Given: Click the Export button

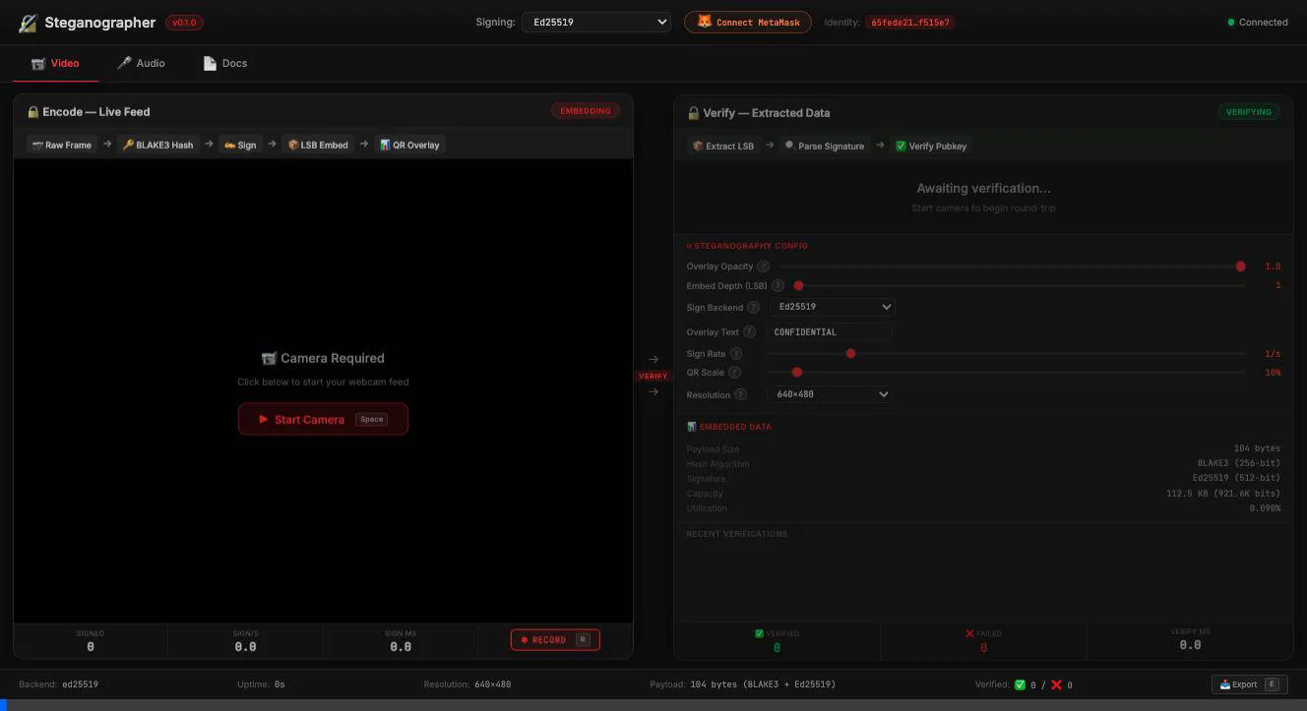Looking at the screenshot, I should click(x=1249, y=684).
